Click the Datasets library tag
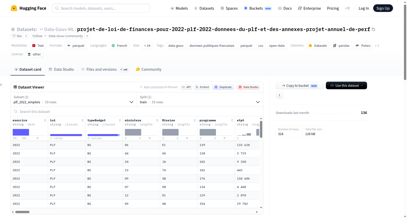Image resolution: width=407 pixels, height=219 pixels. tap(318, 46)
